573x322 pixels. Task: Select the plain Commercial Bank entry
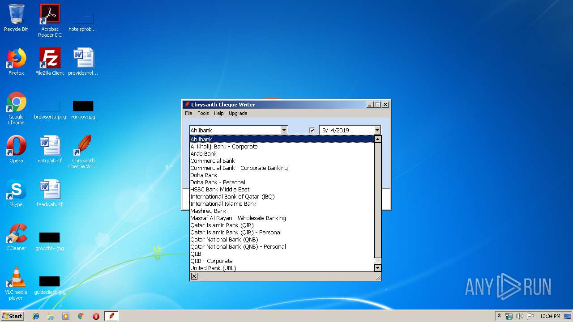[282, 161]
